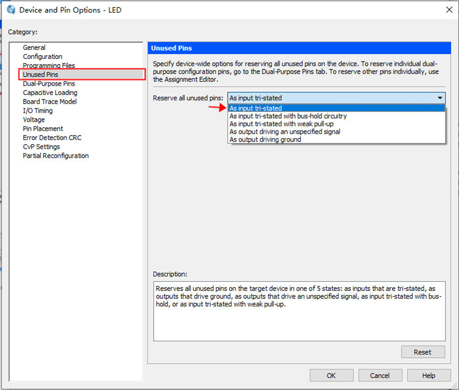This screenshot has height=390, width=459.
Task: Select Programming Files in category list
Action: point(49,66)
